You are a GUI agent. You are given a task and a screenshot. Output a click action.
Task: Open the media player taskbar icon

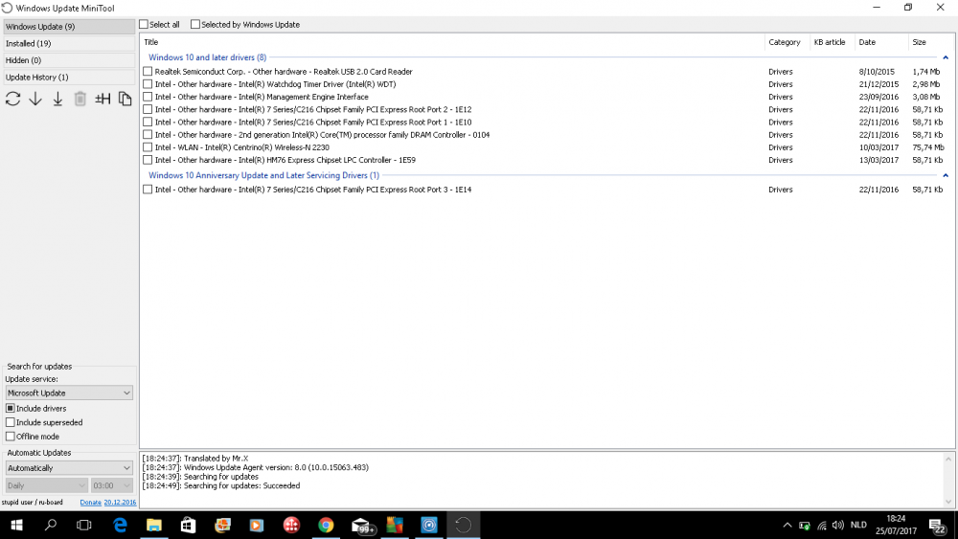257,525
